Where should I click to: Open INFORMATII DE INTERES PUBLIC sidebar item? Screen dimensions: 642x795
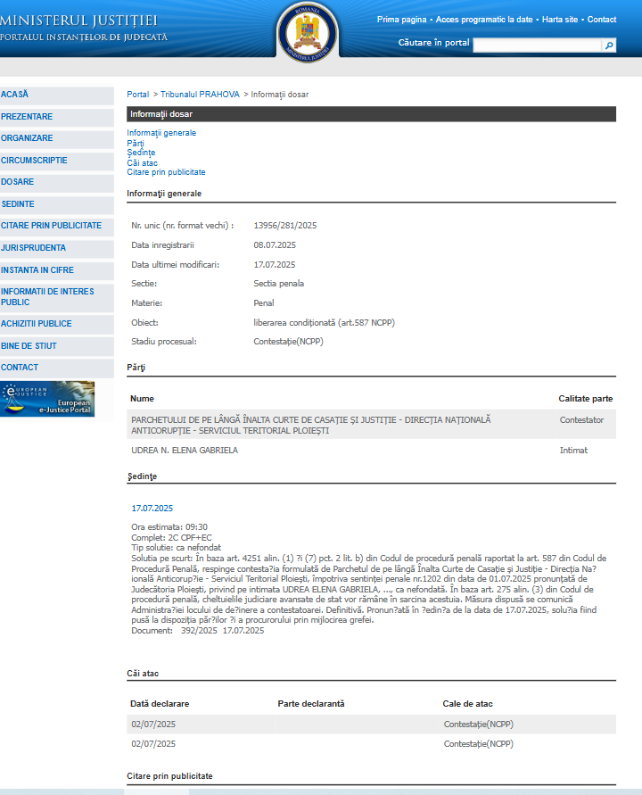(x=57, y=297)
